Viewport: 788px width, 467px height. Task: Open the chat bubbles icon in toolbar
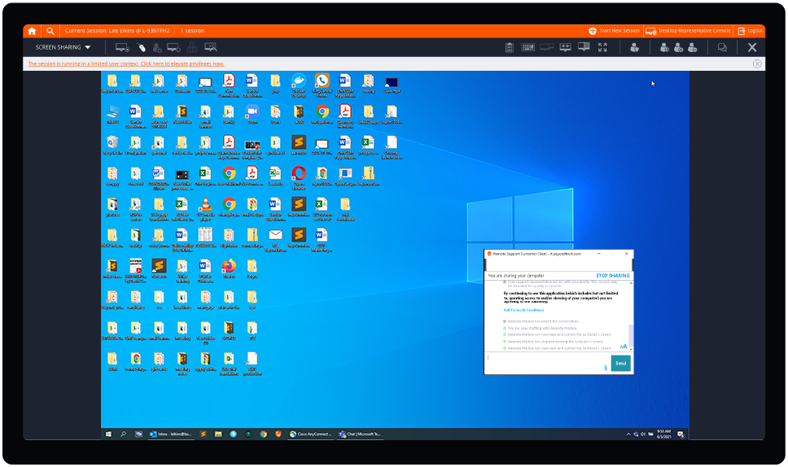(x=722, y=48)
